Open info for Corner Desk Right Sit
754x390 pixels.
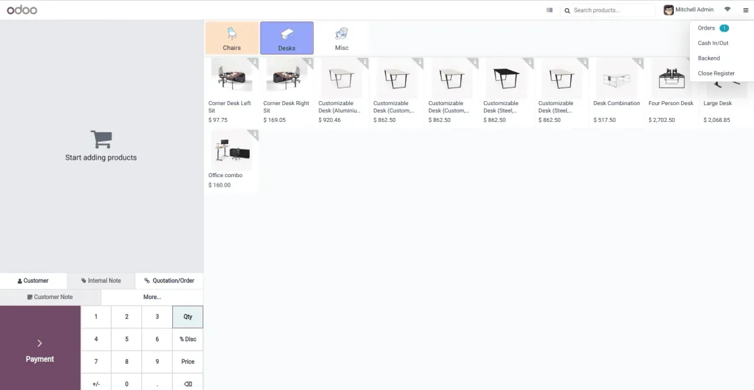pyautogui.click(x=310, y=62)
